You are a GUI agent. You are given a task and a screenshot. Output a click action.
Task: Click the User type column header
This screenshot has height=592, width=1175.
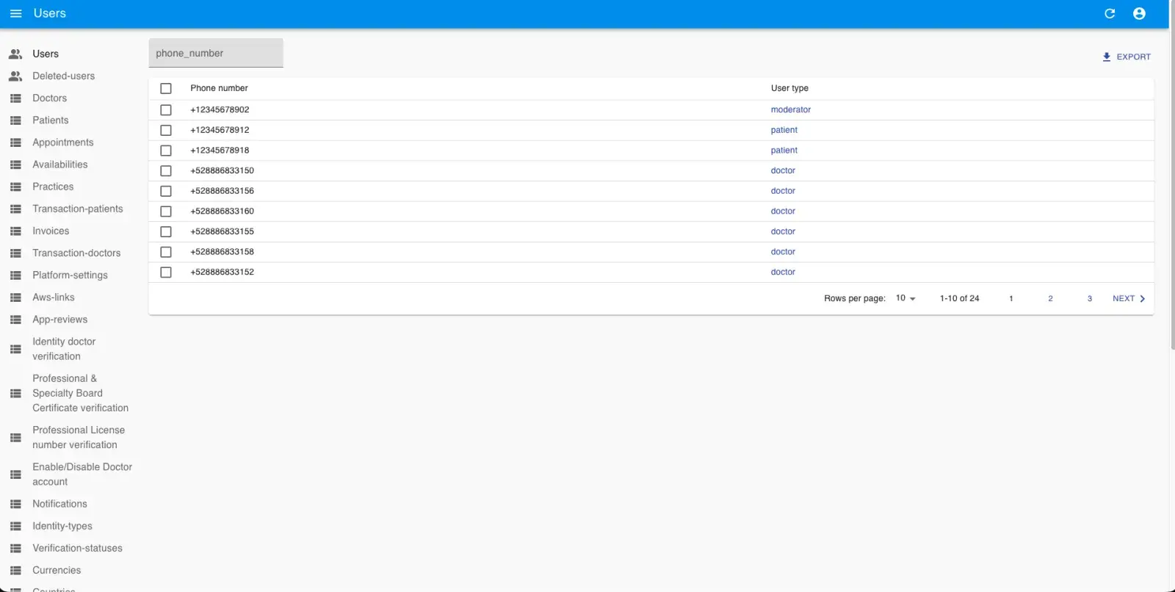point(789,88)
